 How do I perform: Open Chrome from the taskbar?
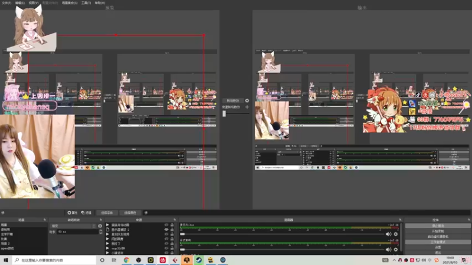point(126,260)
